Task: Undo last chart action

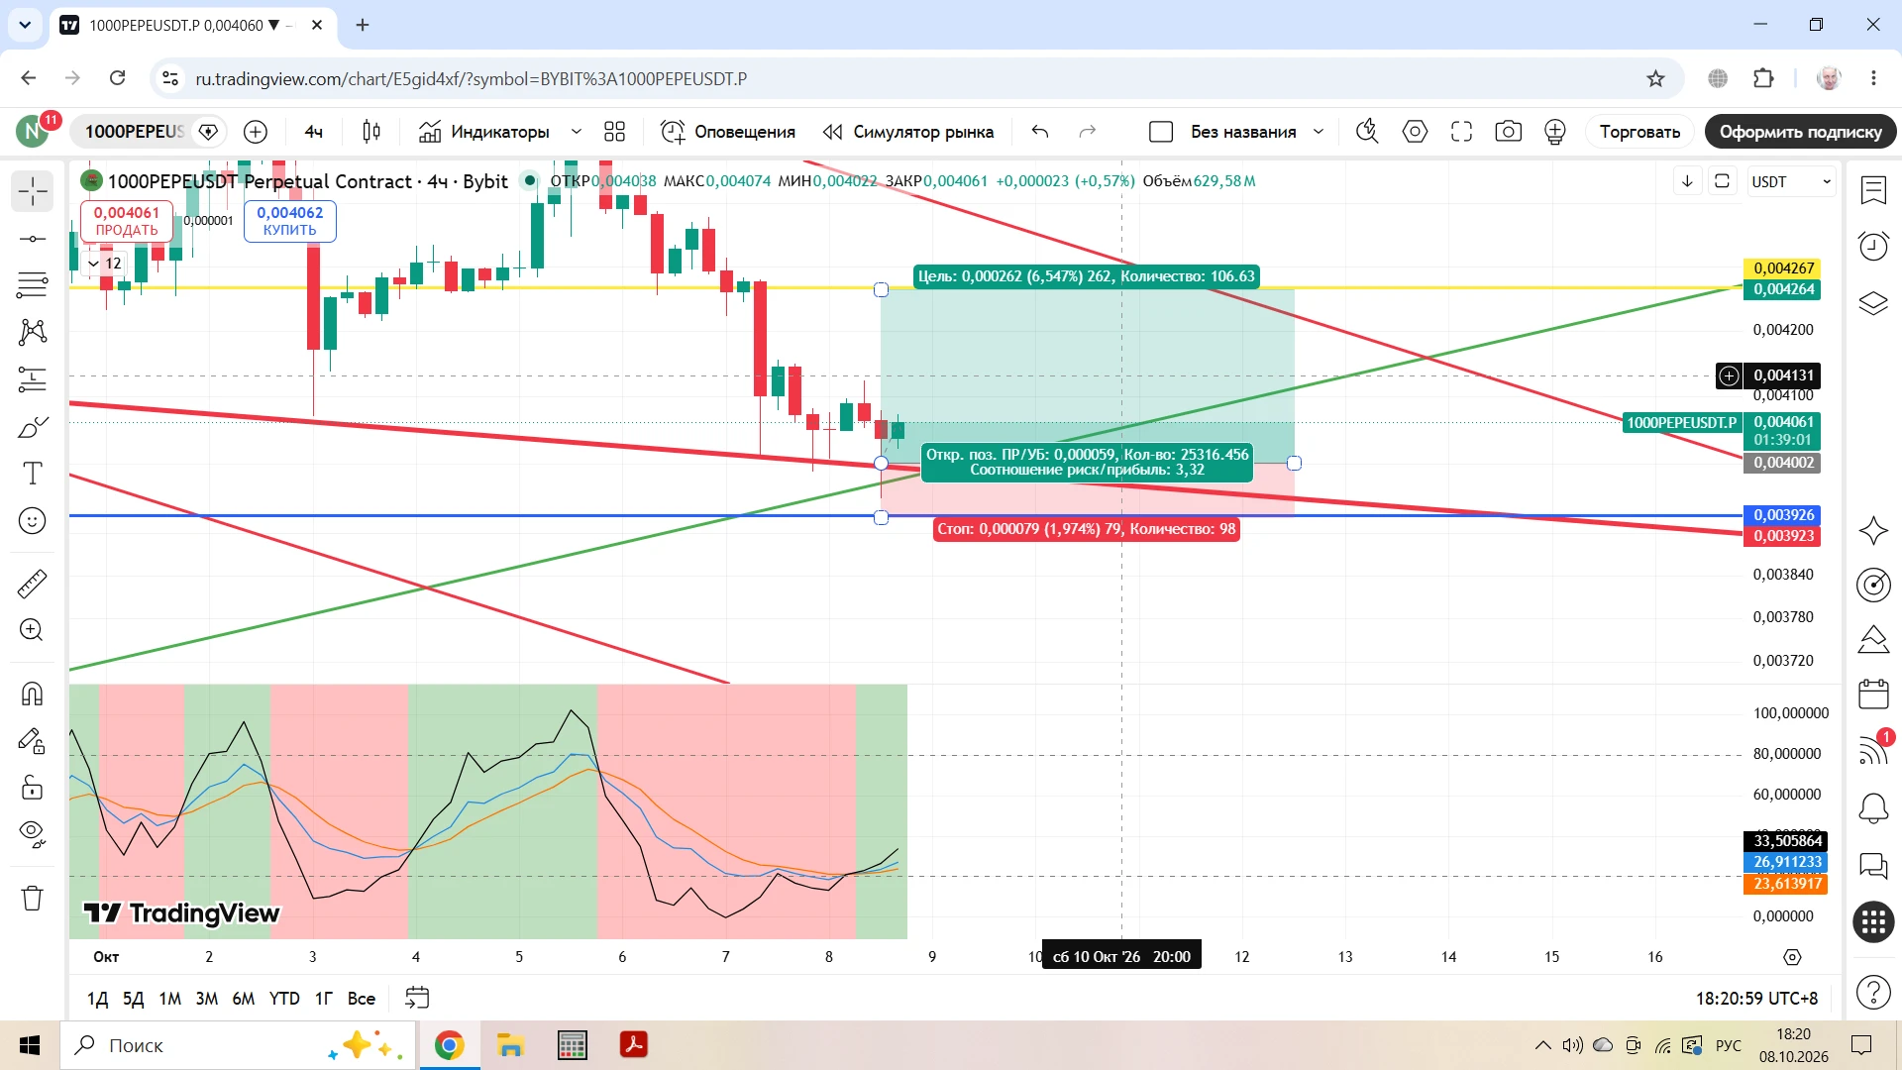Action: point(1039,132)
